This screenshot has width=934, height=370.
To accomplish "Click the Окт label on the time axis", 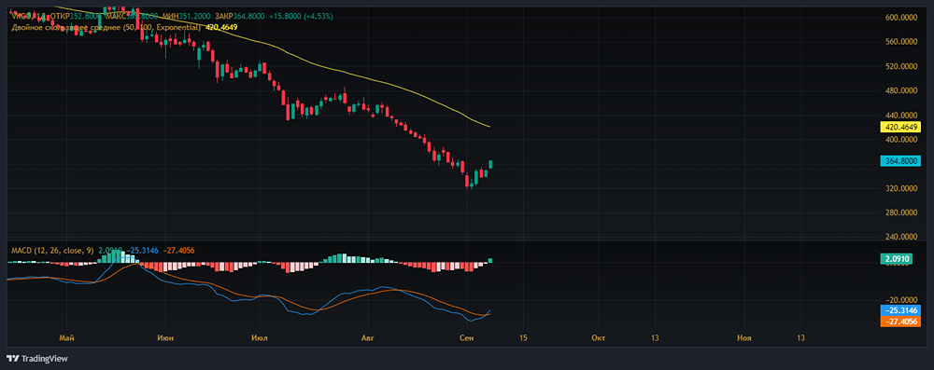I will click(x=598, y=338).
